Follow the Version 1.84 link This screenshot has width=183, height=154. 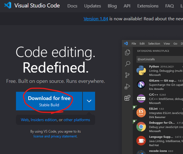[x=96, y=19]
